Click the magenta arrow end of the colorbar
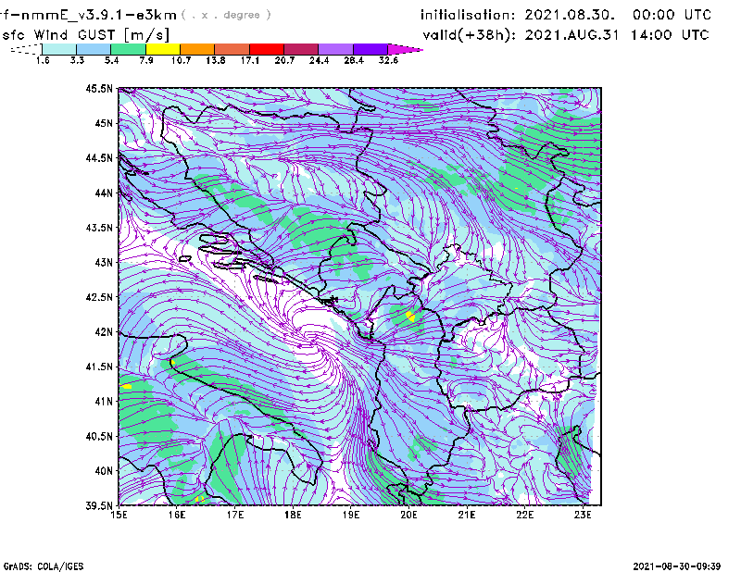Screen dimensions: 741x572 (405, 49)
